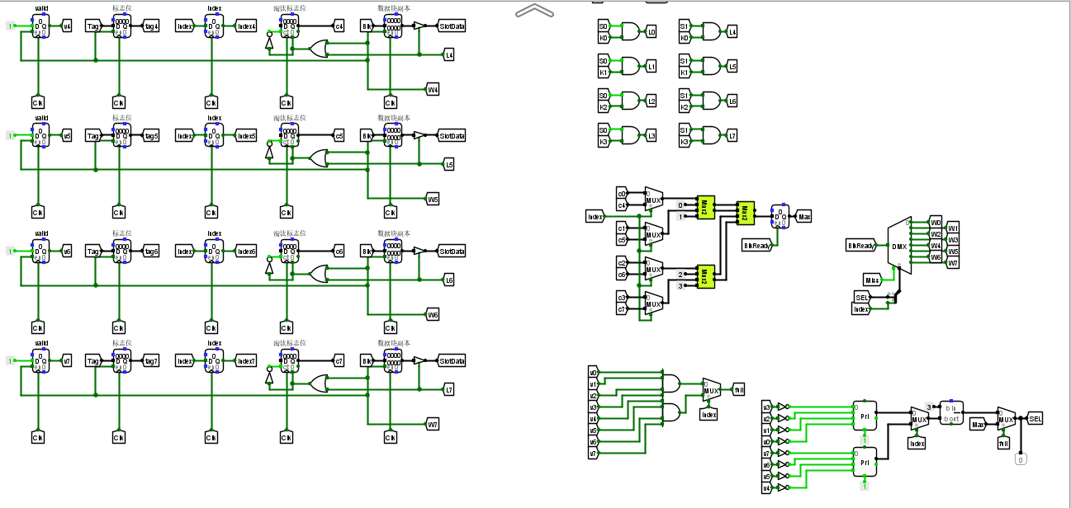This screenshot has height=508, width=1071.
Task: Toggle the green input pin on the bottom valid row
Action: 8,360
